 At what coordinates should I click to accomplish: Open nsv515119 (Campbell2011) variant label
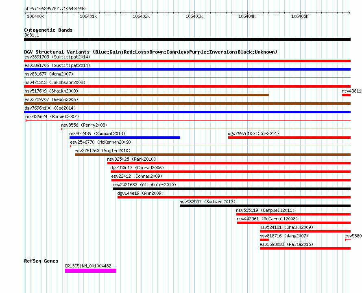[265, 210]
